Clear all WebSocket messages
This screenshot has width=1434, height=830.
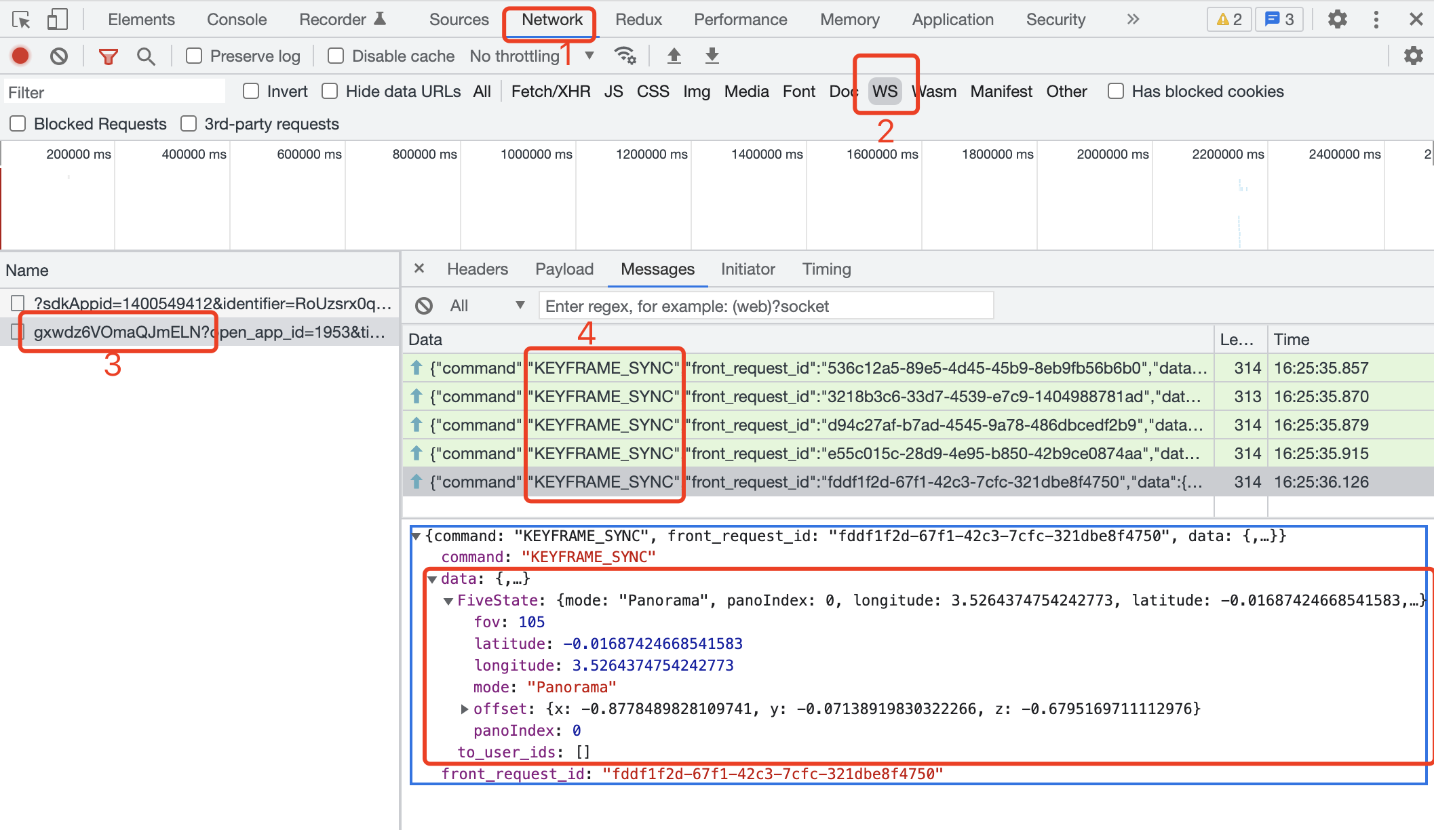pos(424,306)
